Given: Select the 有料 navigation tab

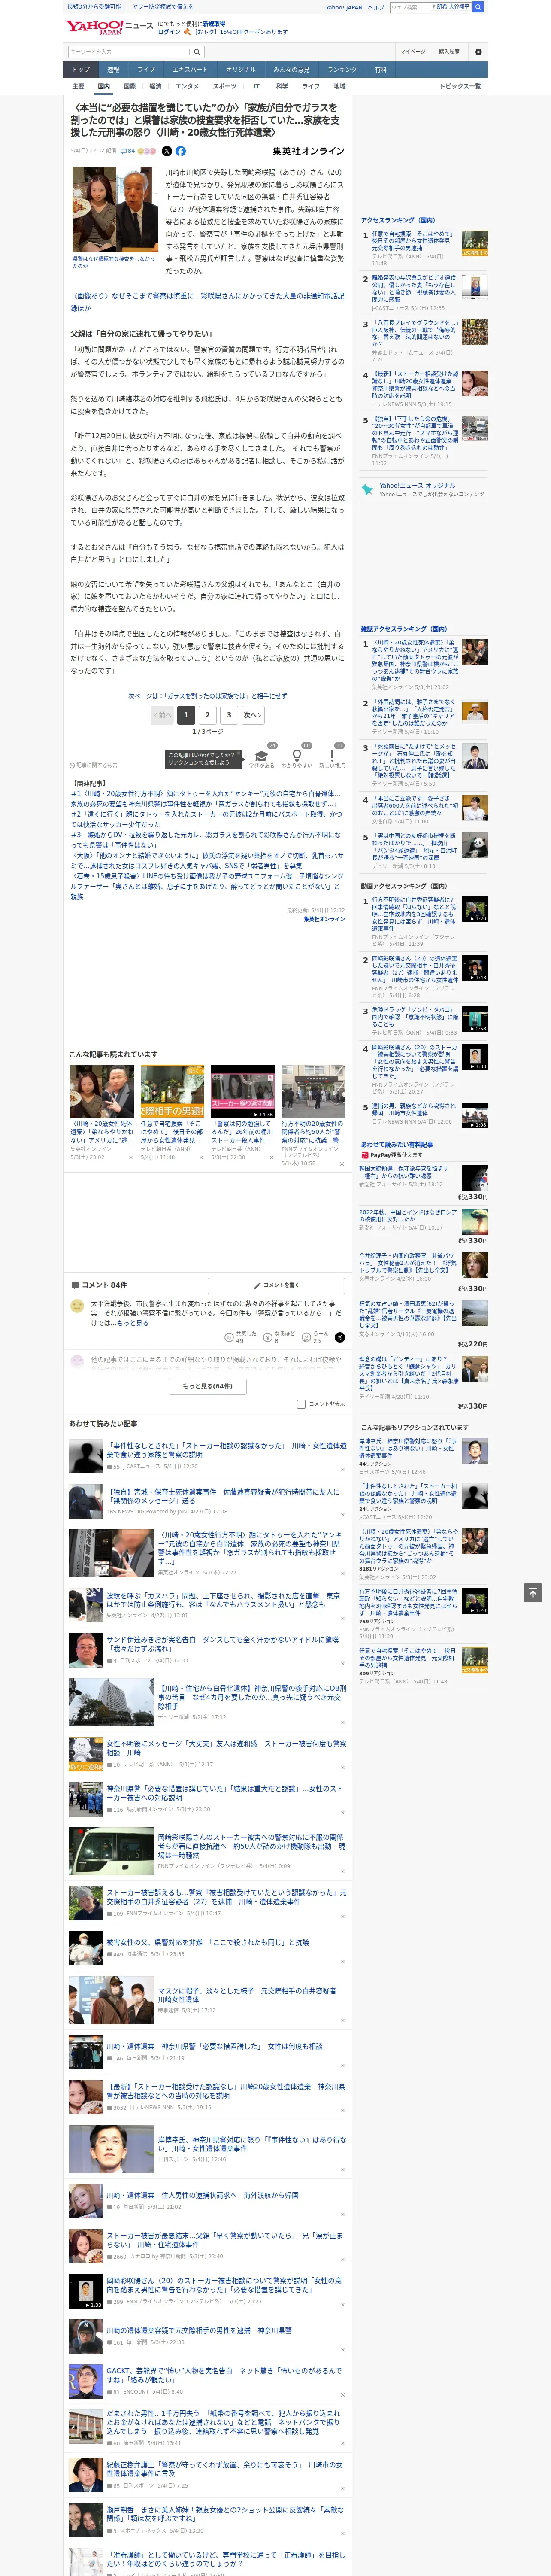Looking at the screenshot, I should click(380, 70).
